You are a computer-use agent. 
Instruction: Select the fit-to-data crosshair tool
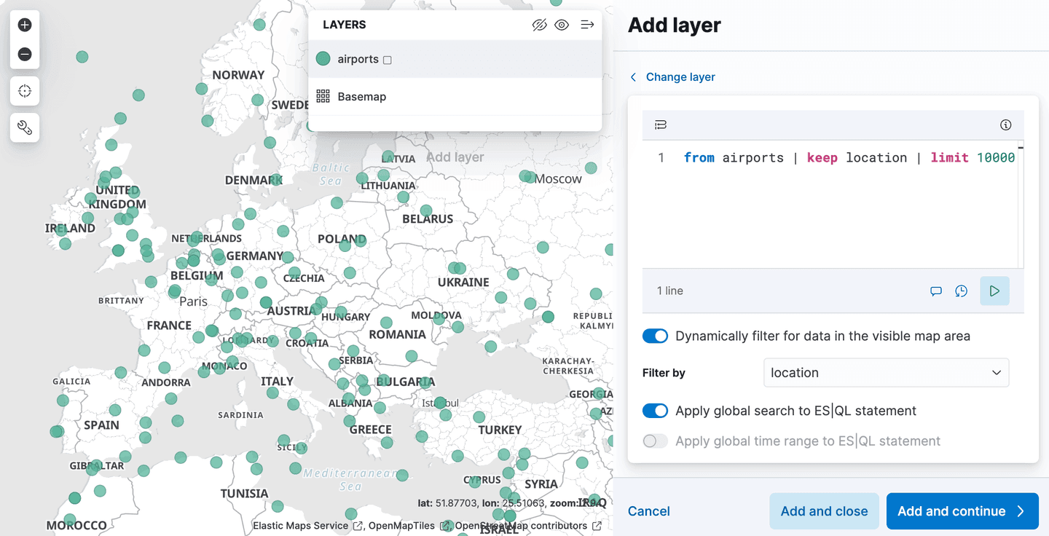[x=24, y=90]
